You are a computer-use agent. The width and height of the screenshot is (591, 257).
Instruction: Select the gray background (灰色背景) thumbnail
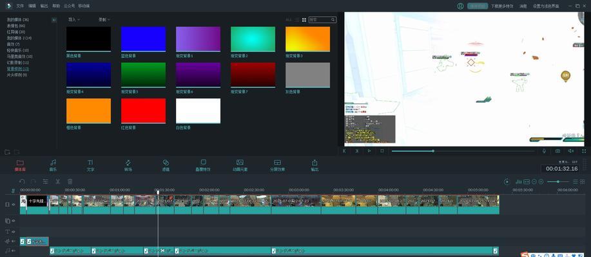(x=307, y=75)
